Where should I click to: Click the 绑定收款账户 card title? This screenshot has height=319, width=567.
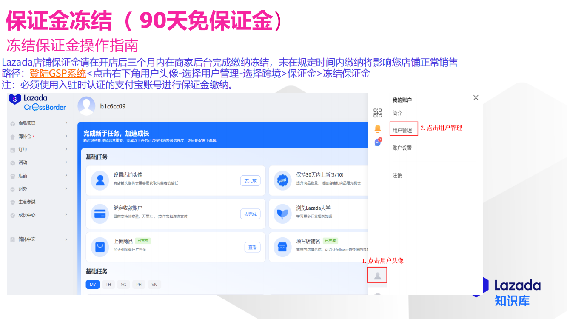pos(128,208)
